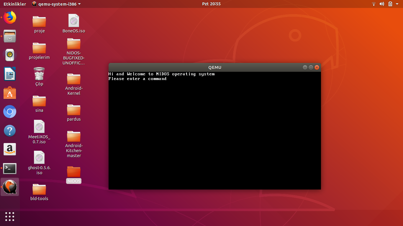Close the QEMU window
Image resolution: width=403 pixels, height=226 pixels.
point(317,67)
